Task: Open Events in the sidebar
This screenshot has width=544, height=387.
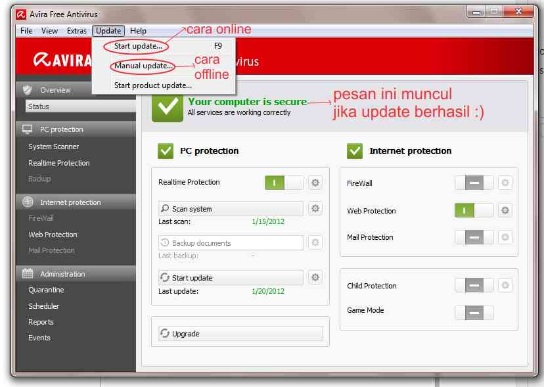Action: 39,338
